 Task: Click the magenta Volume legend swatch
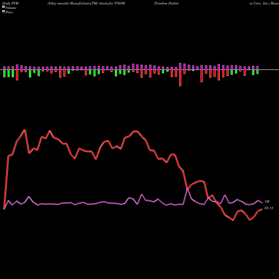(3, 7)
